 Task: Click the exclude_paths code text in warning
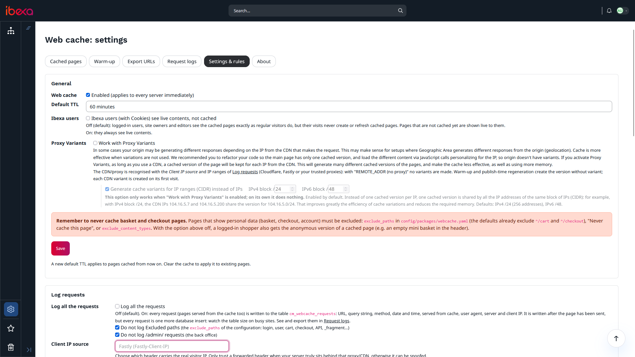[x=379, y=221]
